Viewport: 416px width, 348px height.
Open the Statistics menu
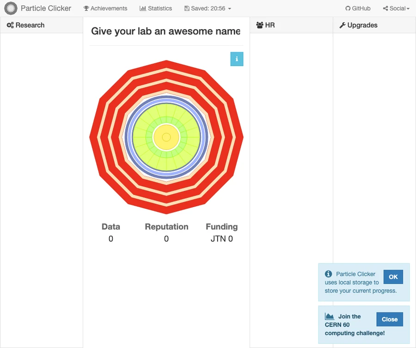(156, 8)
